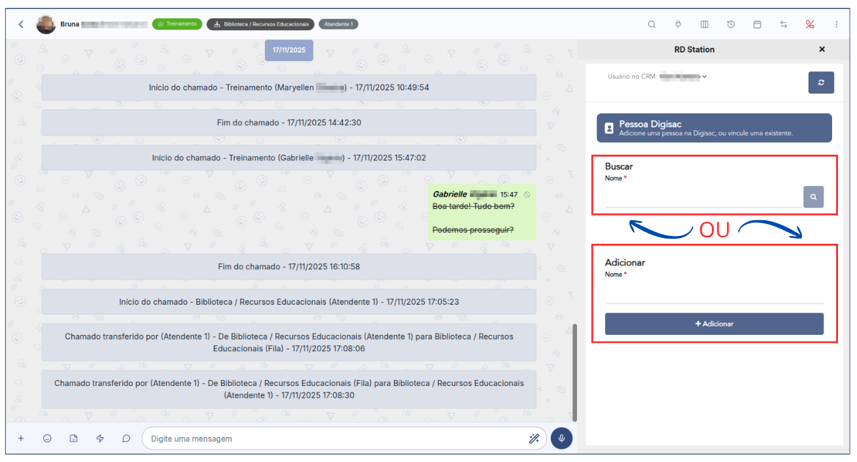Click the Digite uma mensagem text box
This screenshot has width=857, height=462.
(334, 438)
